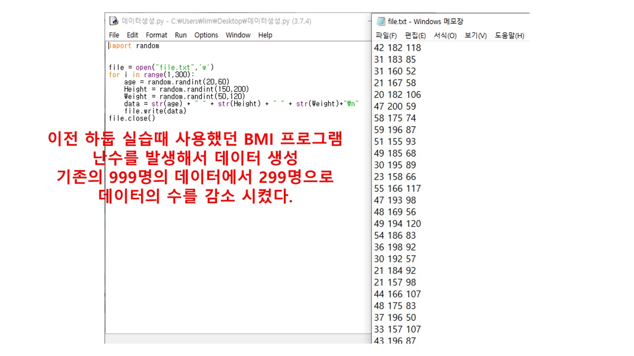Open 서식(O) menu in Notepad
Viewport: 634px width, 356px height.
pyautogui.click(x=445, y=36)
